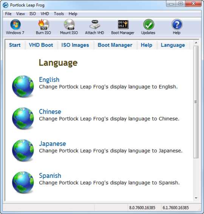Image resolution: width=204 pixels, height=214 pixels.
Task: Click the Portlock logo in title bar
Action: pyautogui.click(x=5, y=5)
